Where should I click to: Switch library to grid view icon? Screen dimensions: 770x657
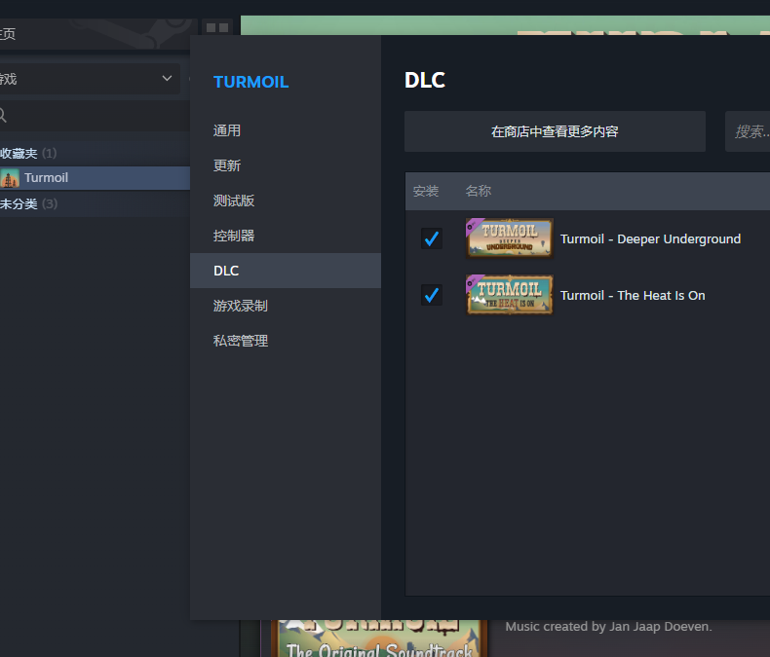pos(217,28)
